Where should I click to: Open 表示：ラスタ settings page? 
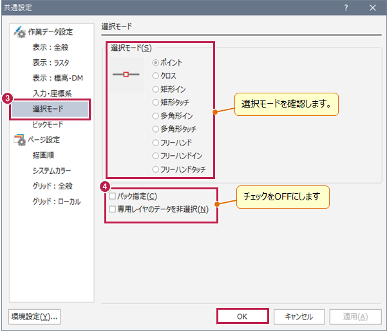[x=50, y=63]
